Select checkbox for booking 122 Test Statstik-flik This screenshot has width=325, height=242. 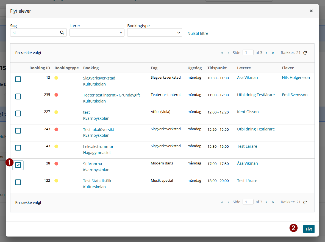(18, 182)
